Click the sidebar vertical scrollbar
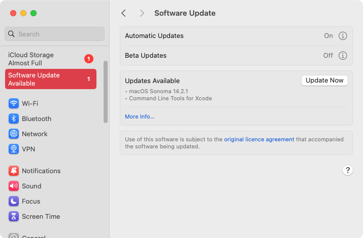This screenshot has height=238, width=363. [x=106, y=92]
